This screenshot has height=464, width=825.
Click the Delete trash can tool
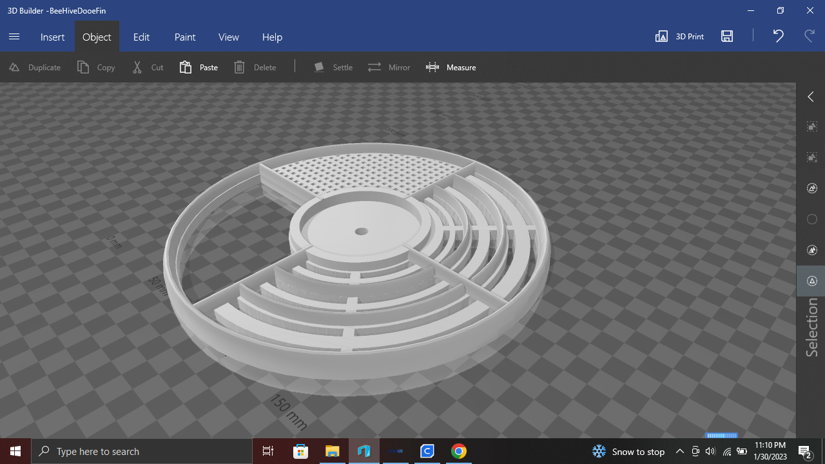pyautogui.click(x=255, y=67)
